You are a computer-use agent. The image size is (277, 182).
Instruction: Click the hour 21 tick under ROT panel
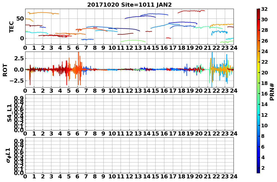(x=207, y=91)
